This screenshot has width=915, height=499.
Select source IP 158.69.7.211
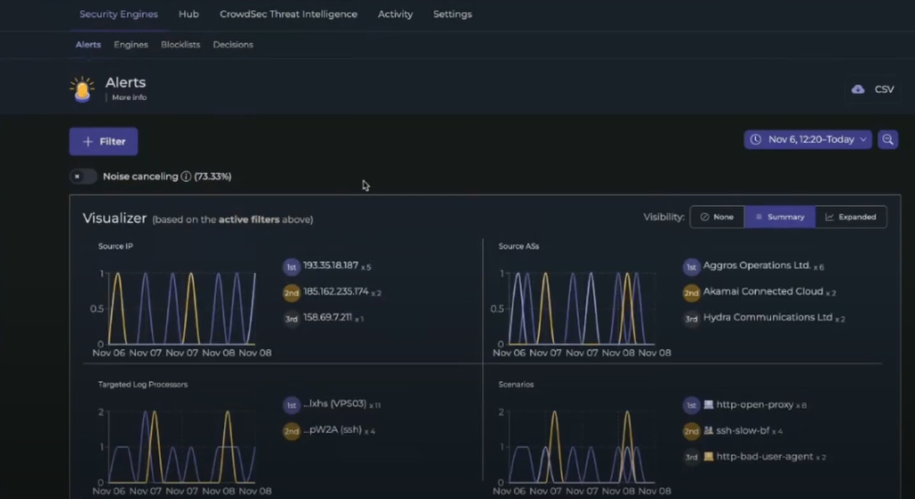click(327, 317)
